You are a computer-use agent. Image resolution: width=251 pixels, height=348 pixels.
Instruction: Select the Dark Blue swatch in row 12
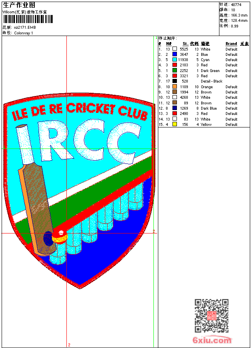[175, 108]
